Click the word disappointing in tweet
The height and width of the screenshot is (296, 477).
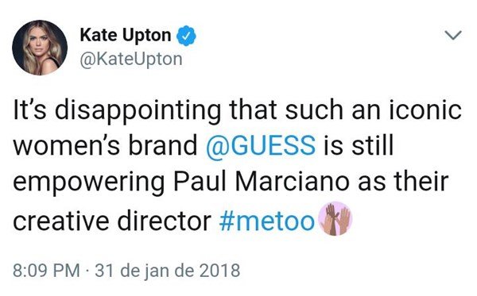[x=138, y=111]
